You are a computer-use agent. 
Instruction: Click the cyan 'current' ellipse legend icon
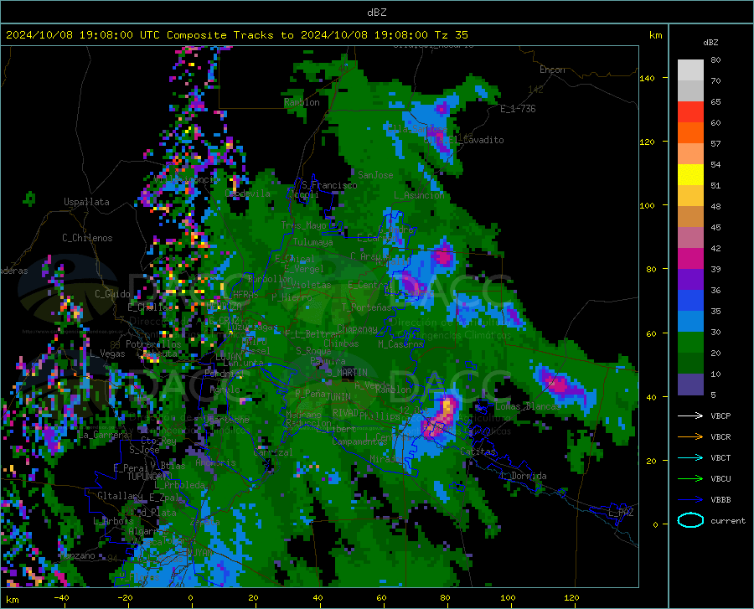click(690, 520)
